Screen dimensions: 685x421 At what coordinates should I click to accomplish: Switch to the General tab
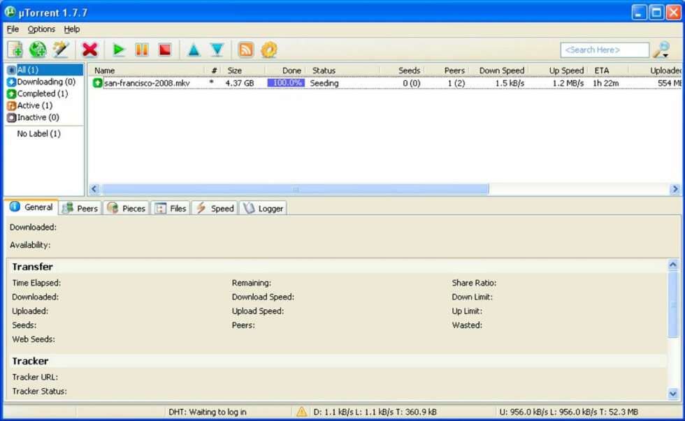pos(31,207)
